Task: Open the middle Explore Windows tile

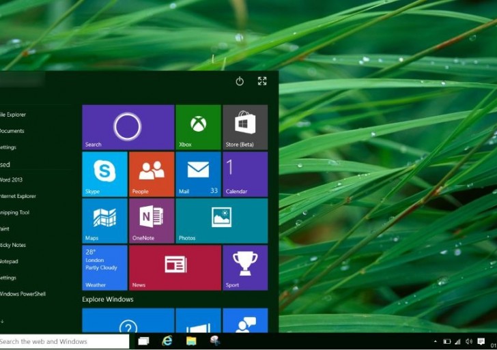Action: 198,320
